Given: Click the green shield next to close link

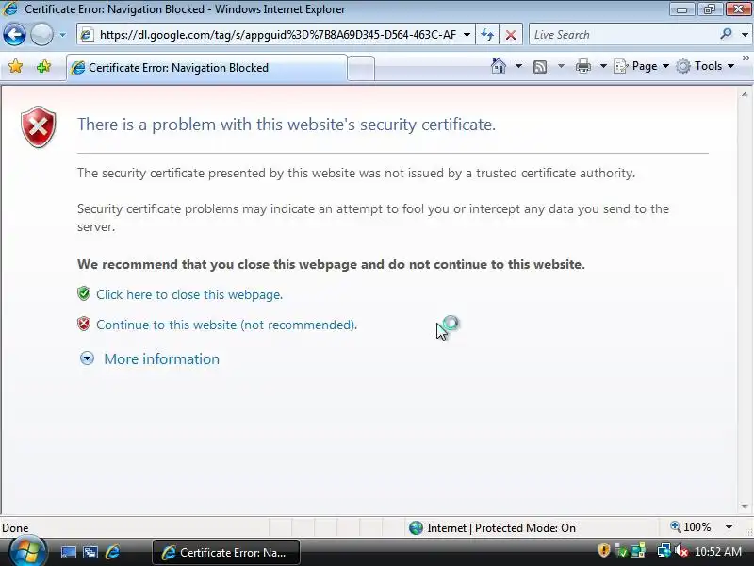Looking at the screenshot, I should click(x=84, y=293).
